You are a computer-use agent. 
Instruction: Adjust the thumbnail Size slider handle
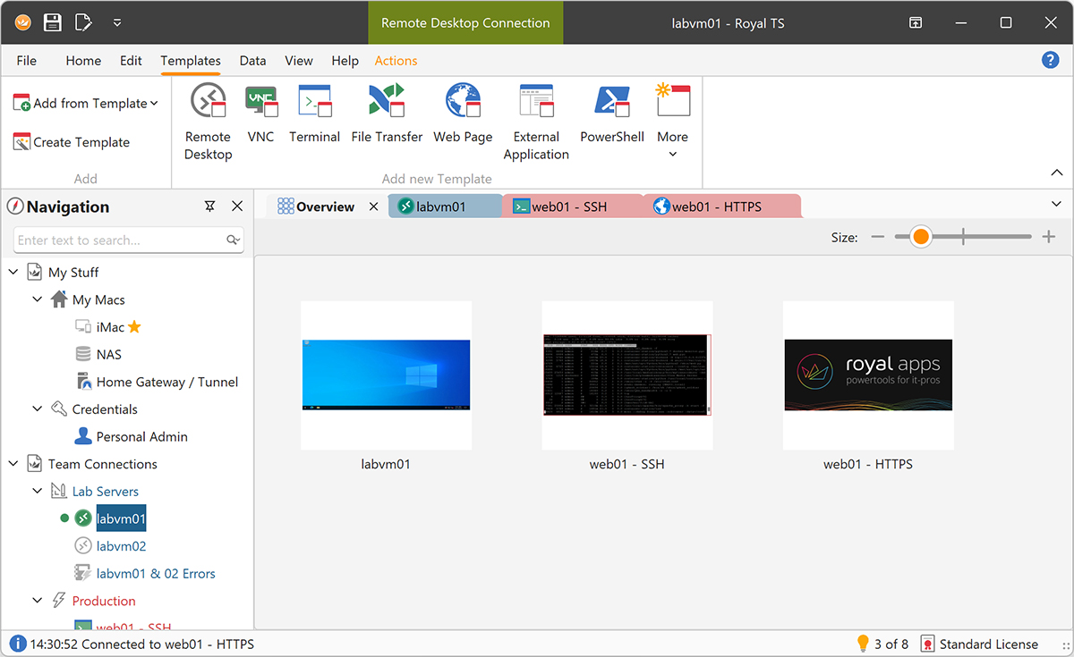click(x=920, y=237)
